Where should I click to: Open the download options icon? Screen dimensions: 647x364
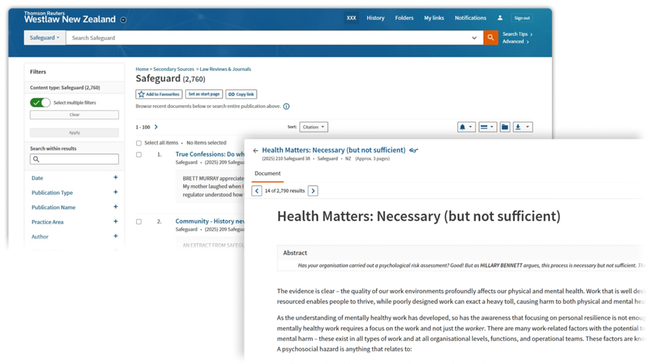point(523,127)
